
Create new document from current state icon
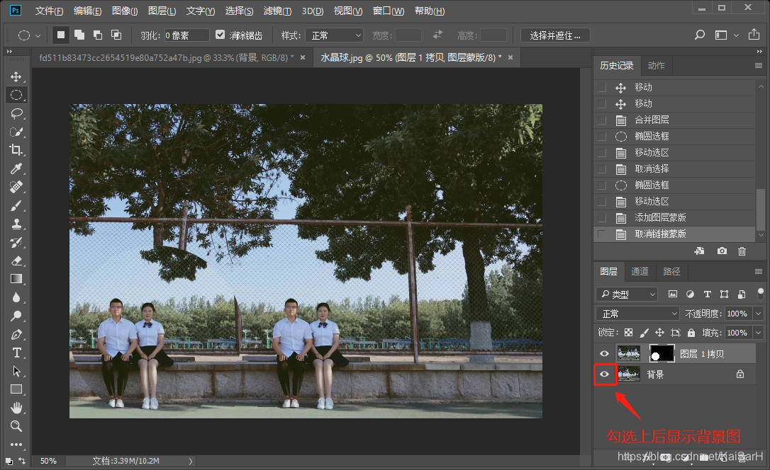click(699, 251)
